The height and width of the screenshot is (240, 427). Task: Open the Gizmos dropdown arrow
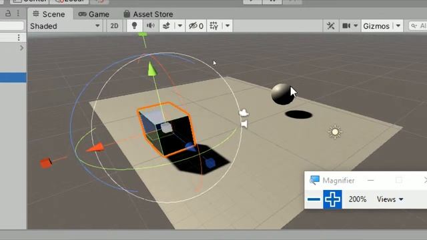tap(398, 26)
